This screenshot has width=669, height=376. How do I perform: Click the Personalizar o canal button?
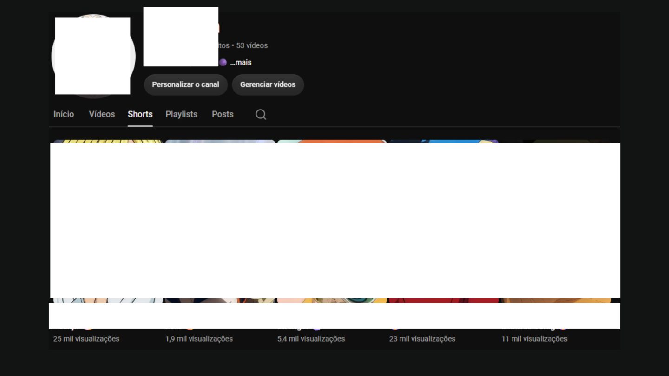[185, 84]
